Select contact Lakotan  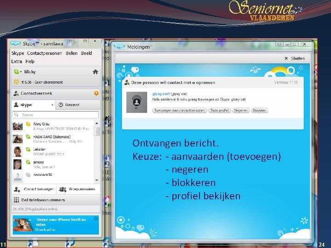tap(53, 152)
